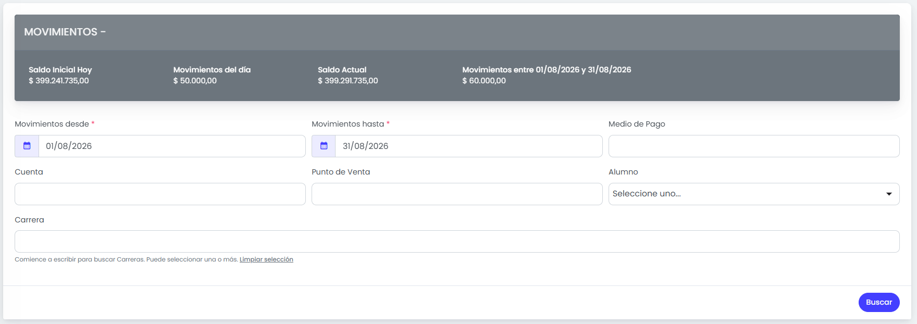Open calendar icon for Movimientos hasta
Image resolution: width=917 pixels, height=324 pixels.
click(324, 146)
